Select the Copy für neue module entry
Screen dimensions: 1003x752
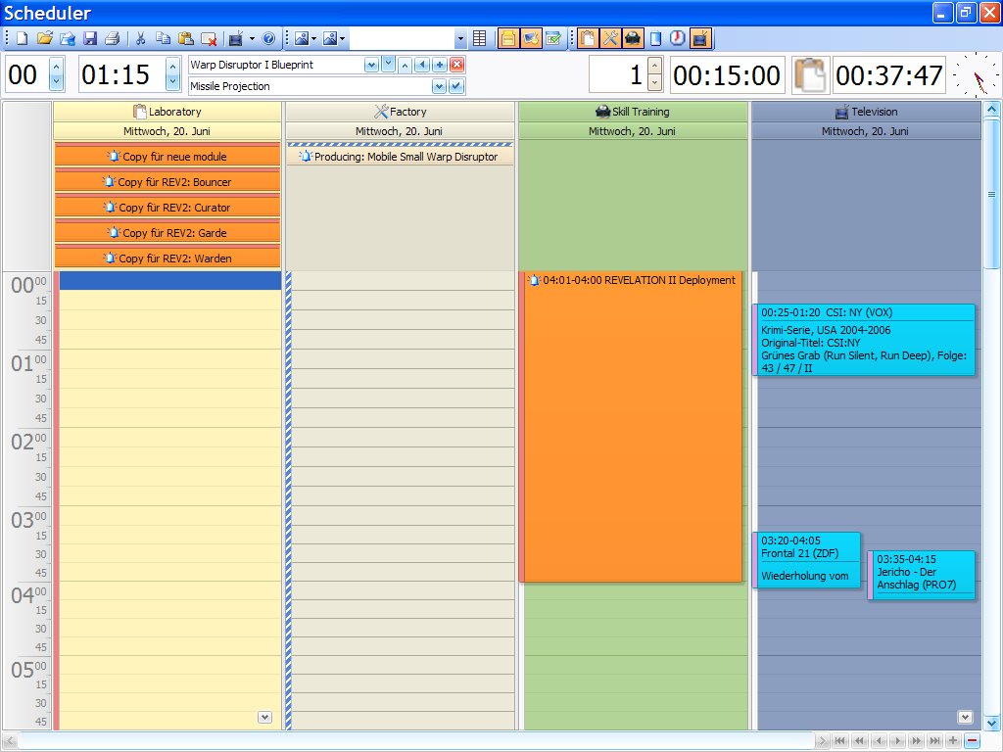(x=167, y=156)
